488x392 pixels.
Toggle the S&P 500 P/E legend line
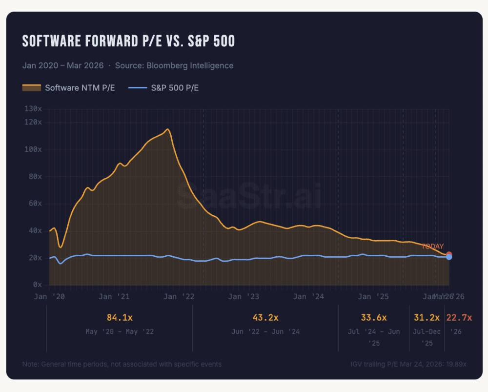138,88
